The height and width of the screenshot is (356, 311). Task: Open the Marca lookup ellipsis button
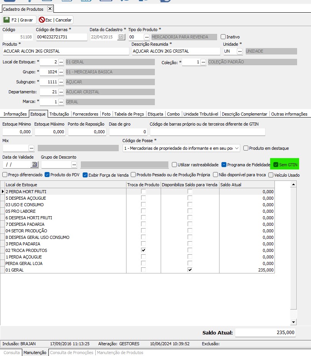(61, 102)
